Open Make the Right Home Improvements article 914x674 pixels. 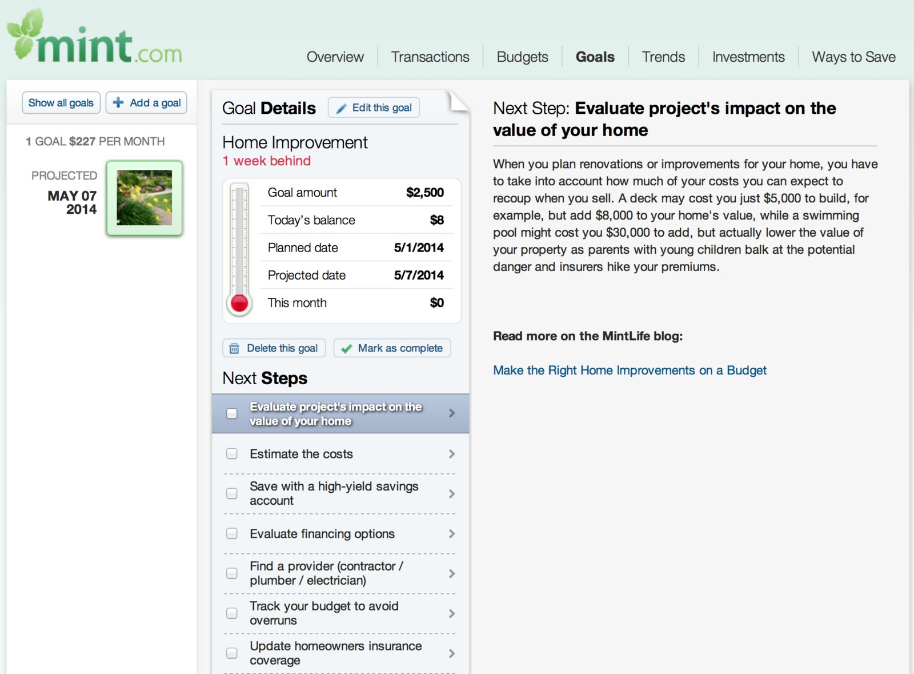(630, 370)
